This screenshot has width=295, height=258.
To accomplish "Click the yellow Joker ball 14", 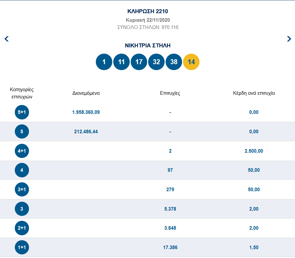I will [x=191, y=62].
